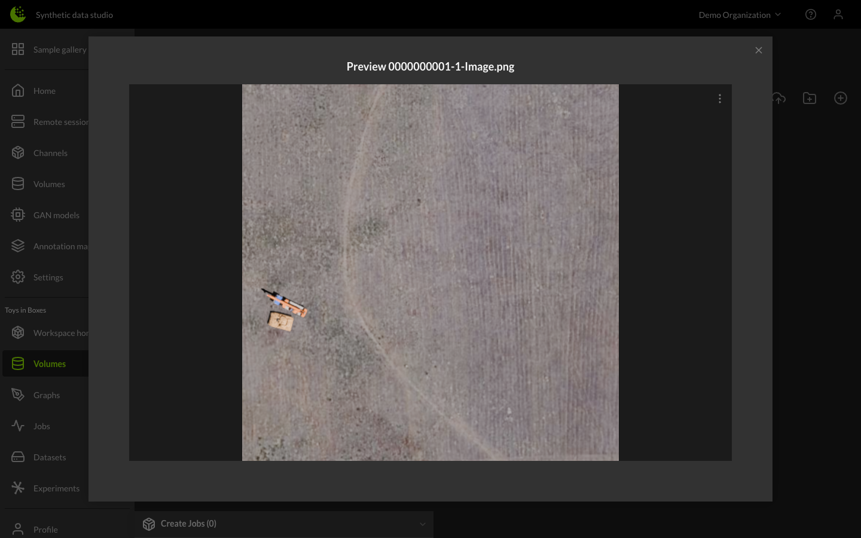This screenshot has height=538, width=861.
Task: Click the add plus circle icon
Action: click(840, 98)
